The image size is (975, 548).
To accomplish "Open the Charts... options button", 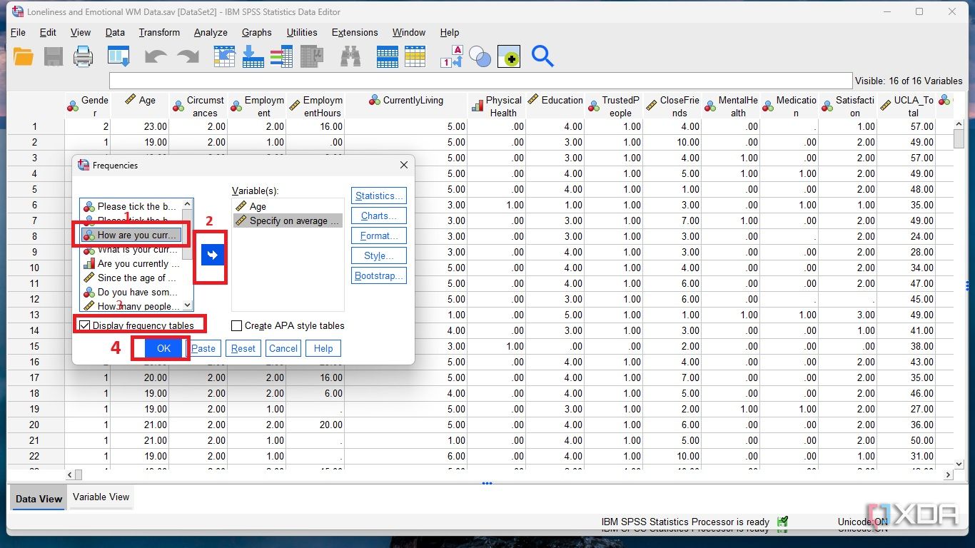I will coord(379,215).
